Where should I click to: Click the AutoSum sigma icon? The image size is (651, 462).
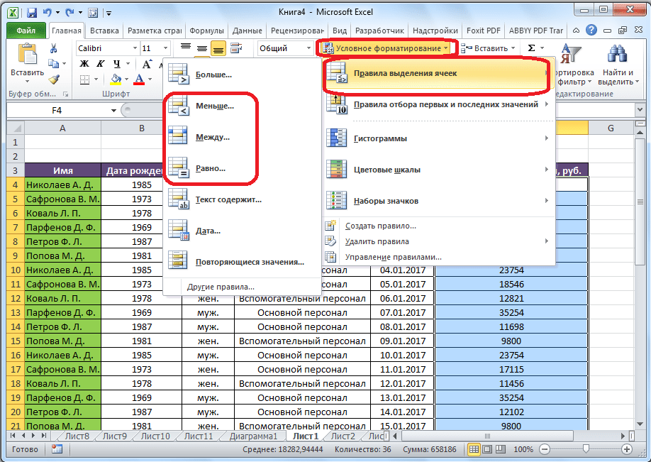[532, 48]
